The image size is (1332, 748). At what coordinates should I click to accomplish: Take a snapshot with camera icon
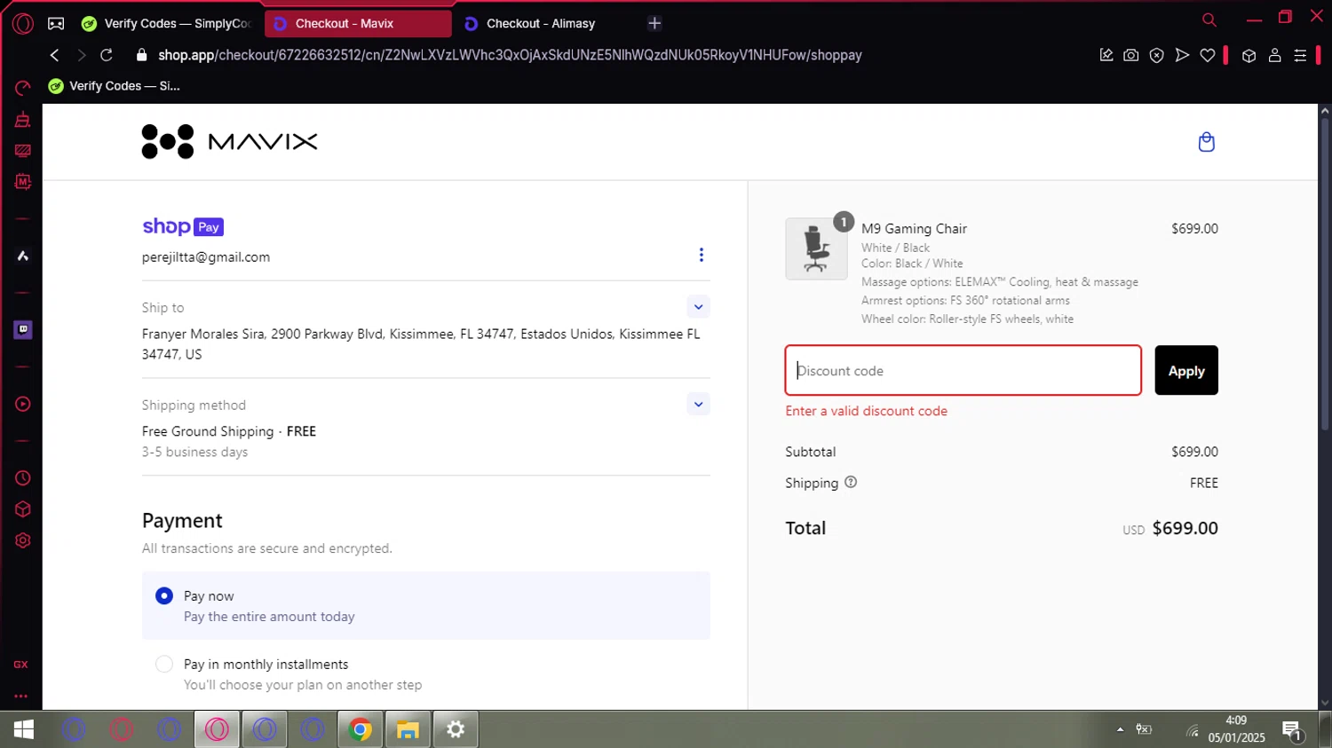[1130, 55]
